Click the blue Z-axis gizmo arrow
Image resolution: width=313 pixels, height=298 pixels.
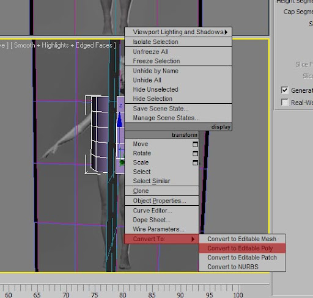[x=120, y=120]
